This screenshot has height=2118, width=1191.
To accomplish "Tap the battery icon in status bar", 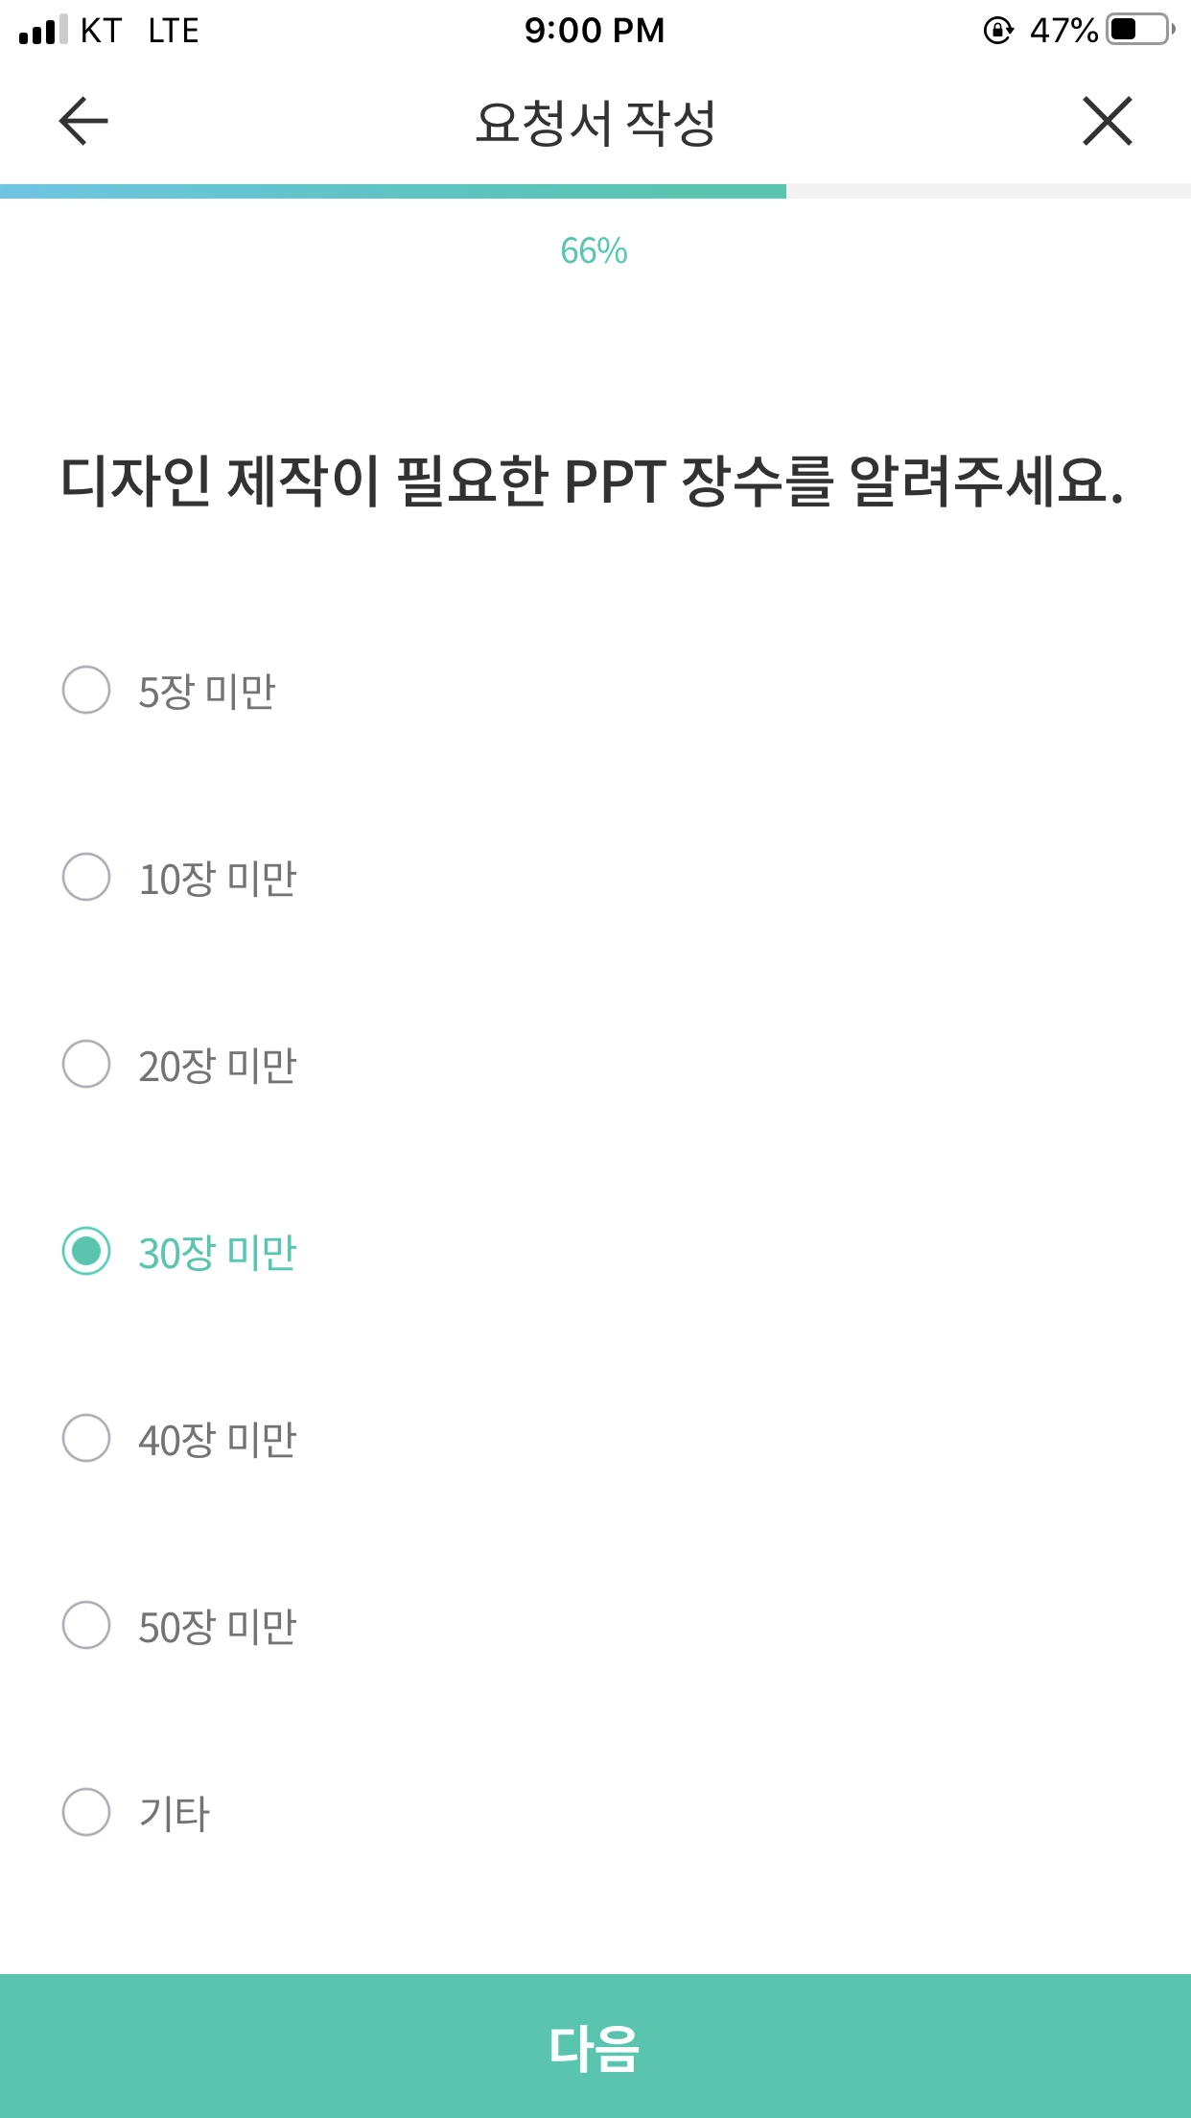I will (x=1141, y=30).
